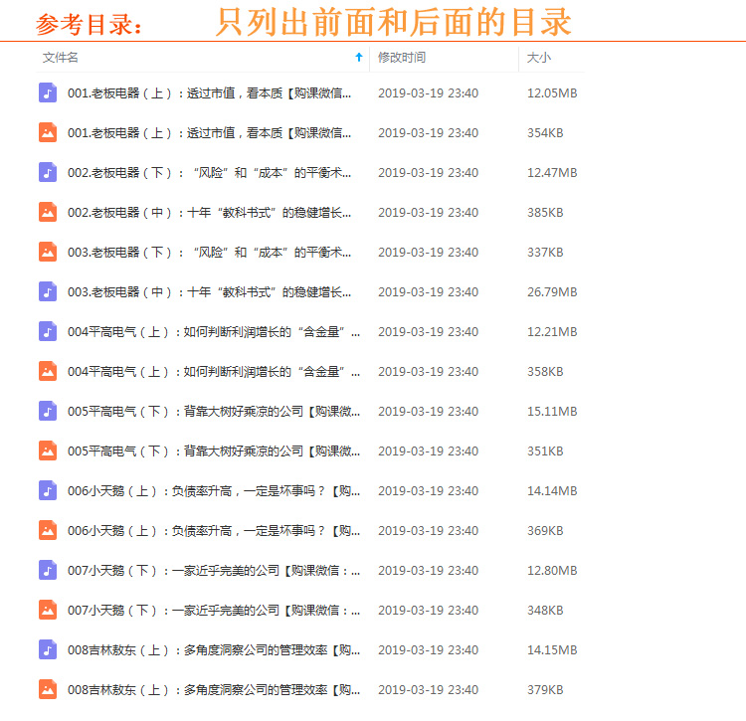Viewport: 746px width, 721px height.
Task: Open the 003.老板电器（下） image file name
Action: click(209, 253)
